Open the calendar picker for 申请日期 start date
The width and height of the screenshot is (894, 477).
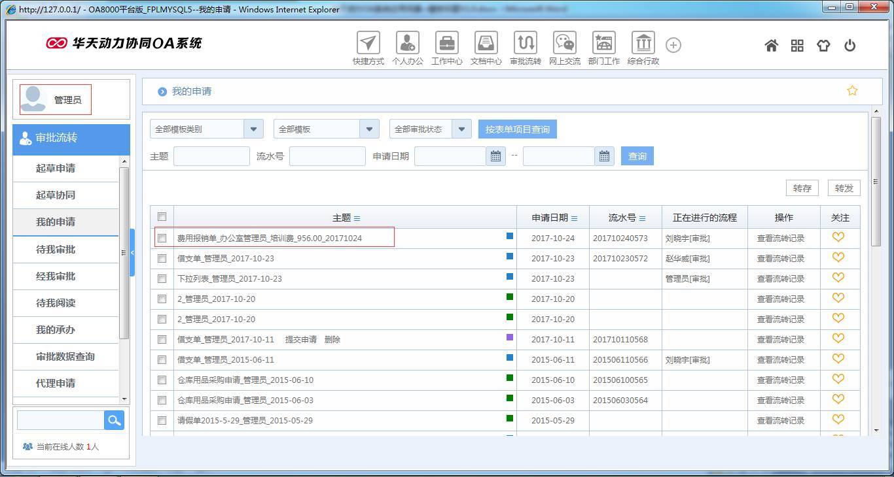[496, 156]
